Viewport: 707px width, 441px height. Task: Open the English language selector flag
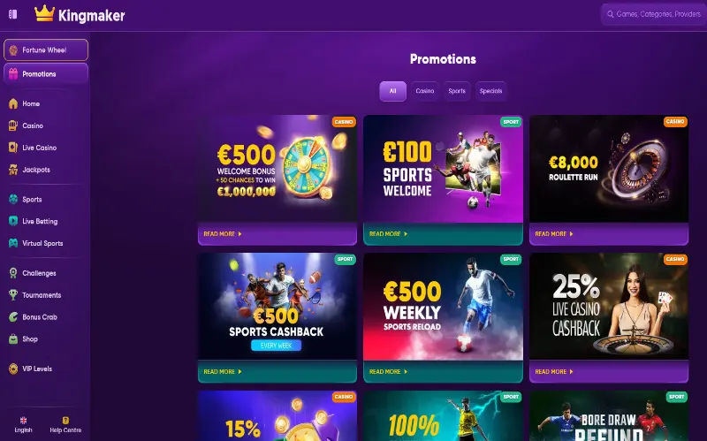pos(24,421)
